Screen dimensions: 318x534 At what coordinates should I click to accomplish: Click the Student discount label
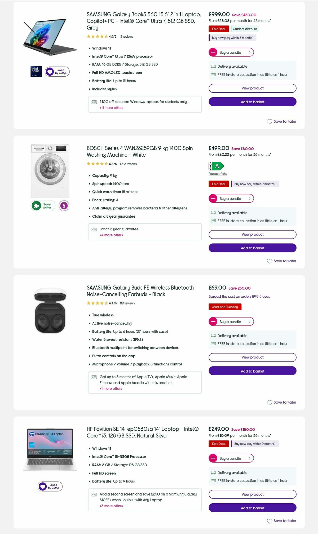pyautogui.click(x=245, y=29)
